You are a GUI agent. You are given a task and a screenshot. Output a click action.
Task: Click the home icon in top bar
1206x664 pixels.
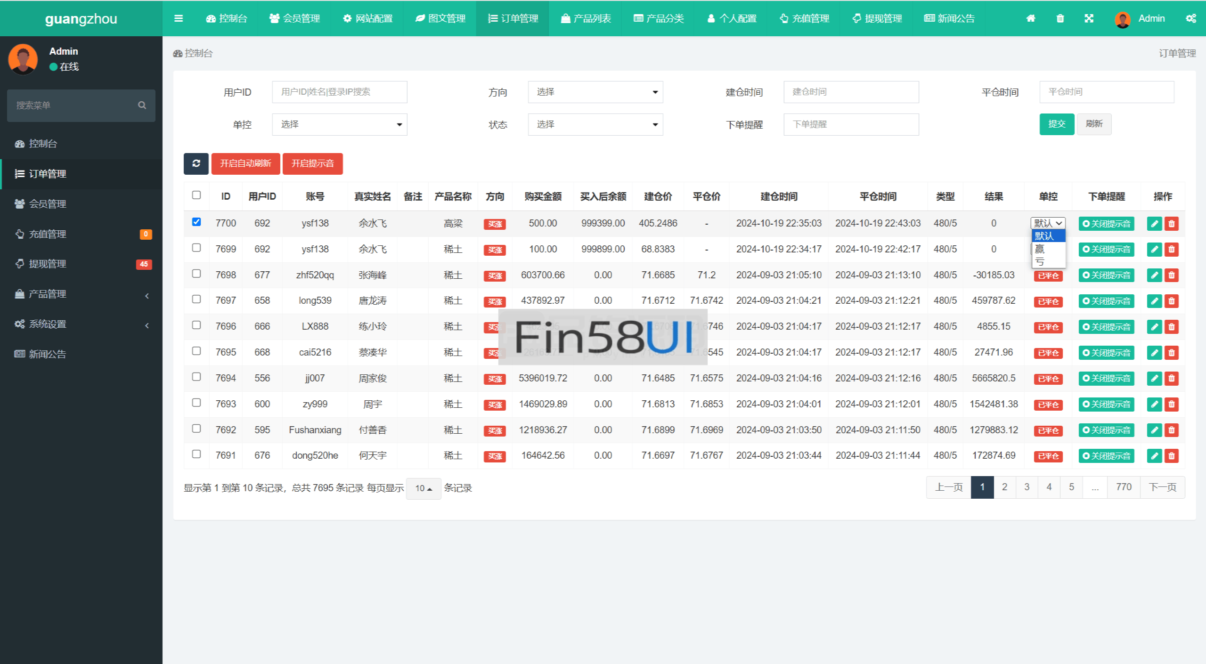click(x=1031, y=18)
